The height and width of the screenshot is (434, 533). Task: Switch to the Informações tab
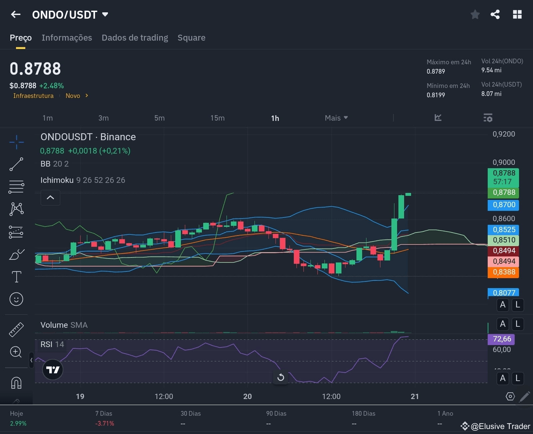pos(67,38)
